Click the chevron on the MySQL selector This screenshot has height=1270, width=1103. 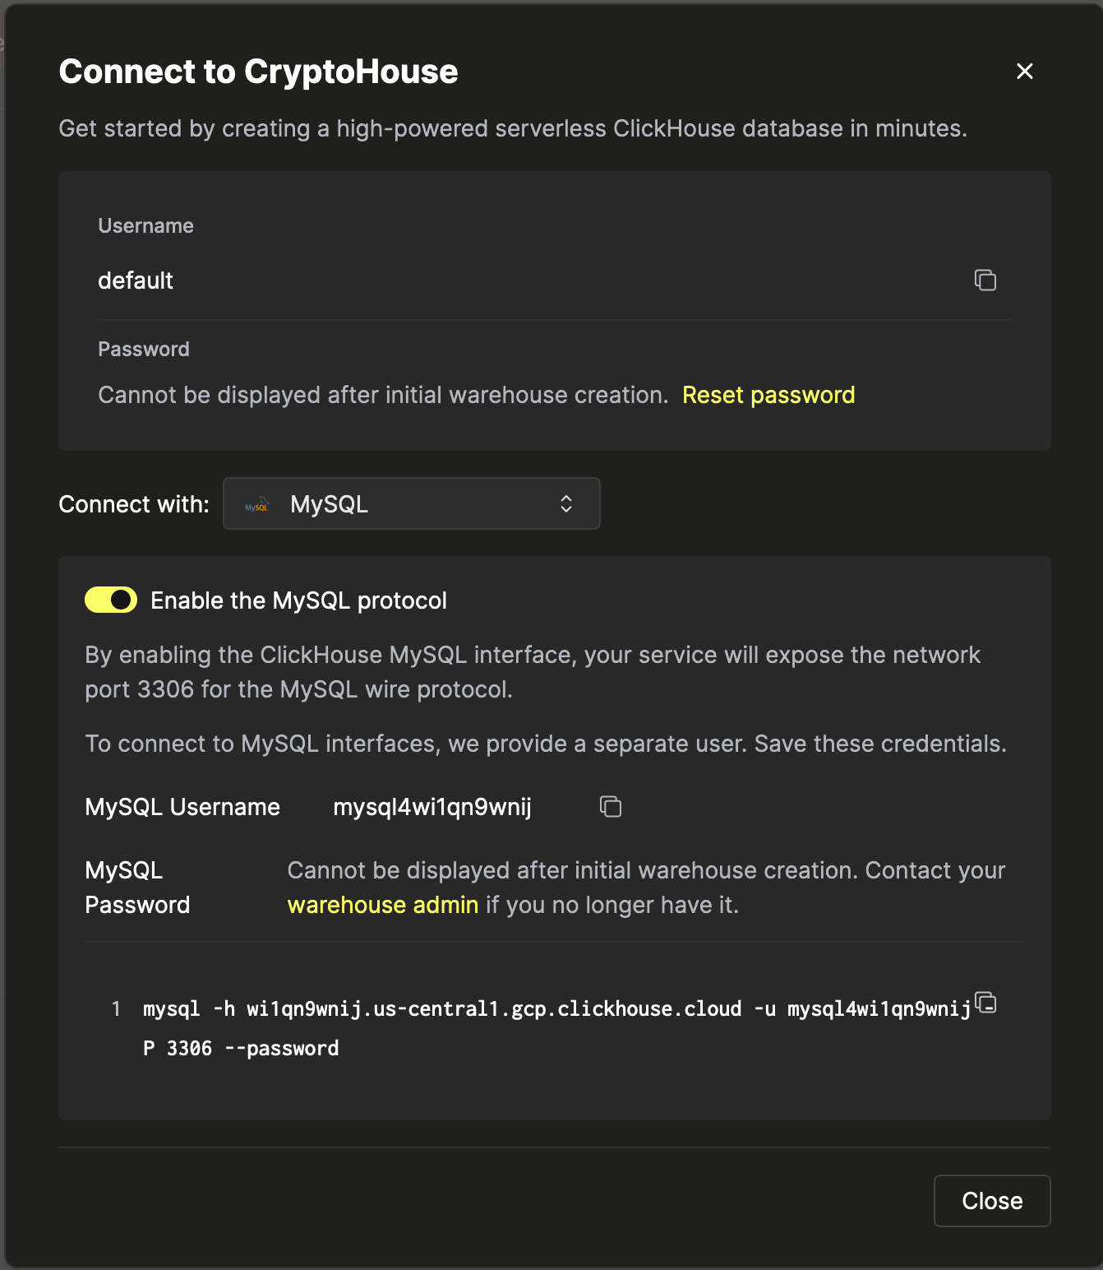coord(565,503)
